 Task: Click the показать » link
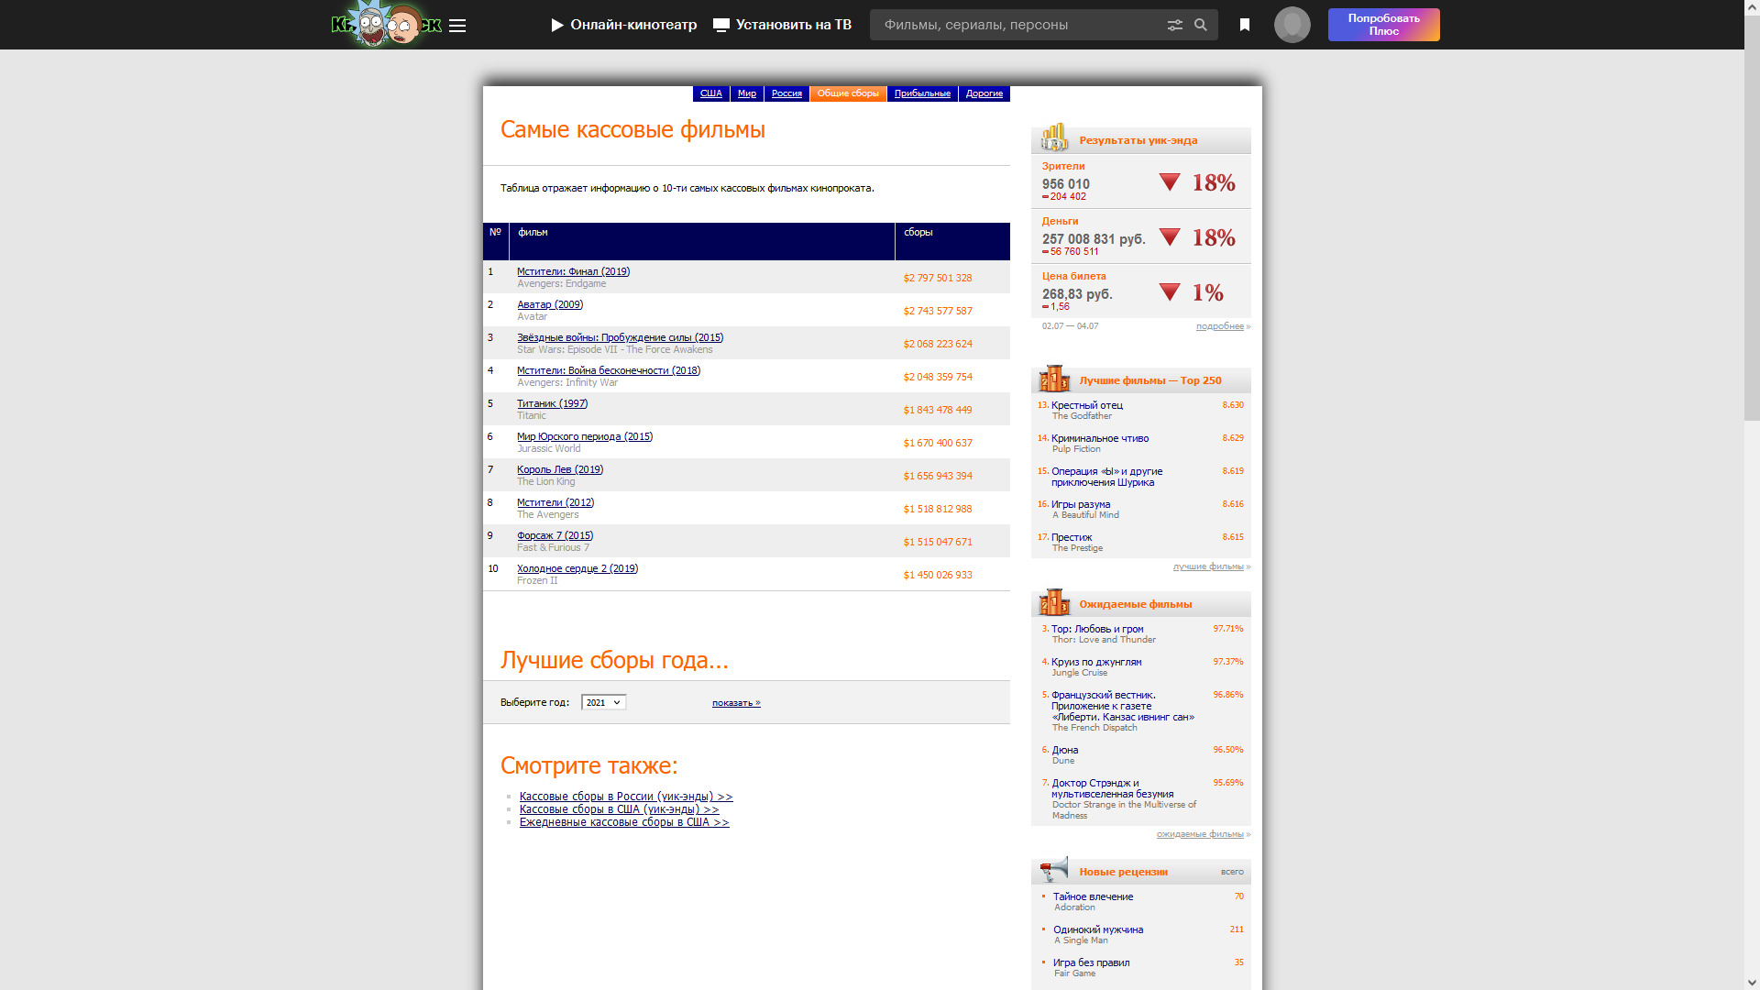736,703
